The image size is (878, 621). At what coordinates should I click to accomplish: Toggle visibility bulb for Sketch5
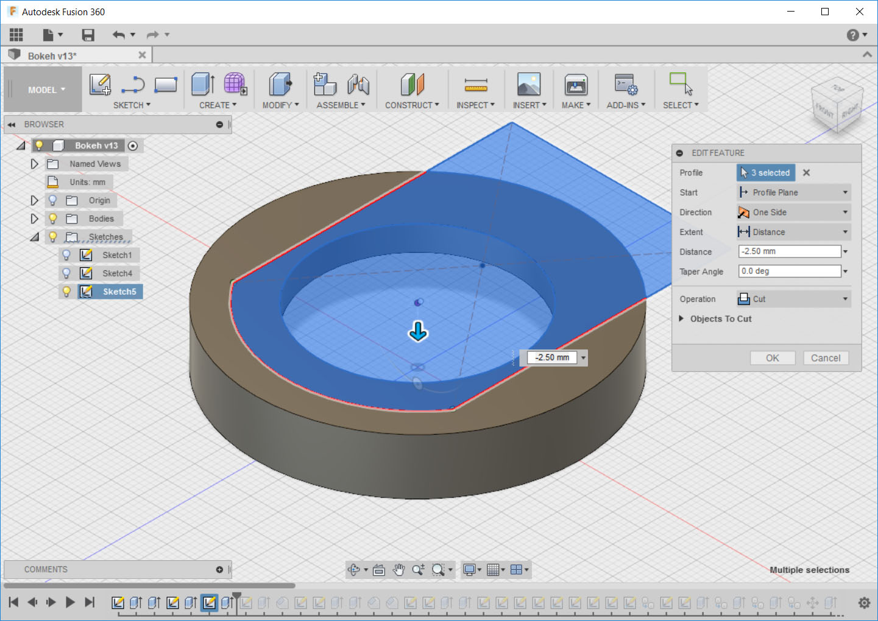66,292
